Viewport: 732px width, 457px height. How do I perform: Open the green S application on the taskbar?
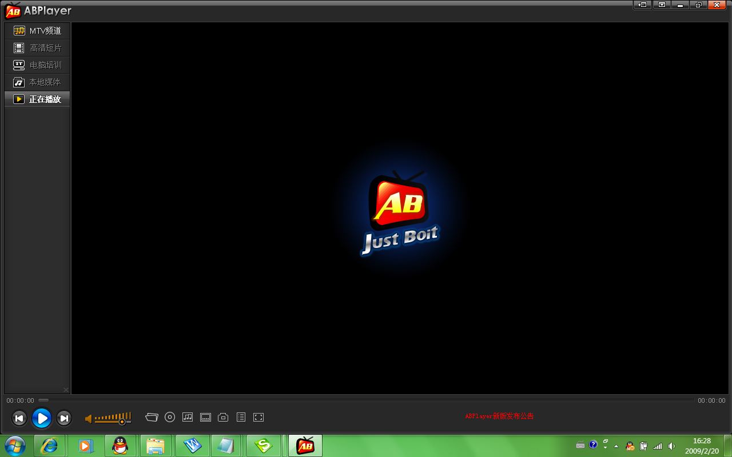[263, 446]
